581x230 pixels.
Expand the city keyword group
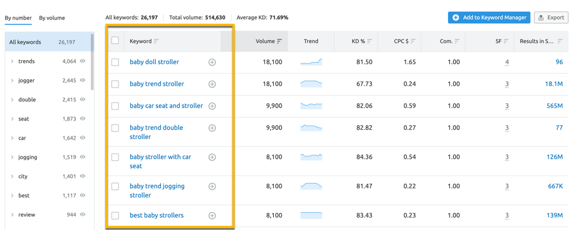12,176
